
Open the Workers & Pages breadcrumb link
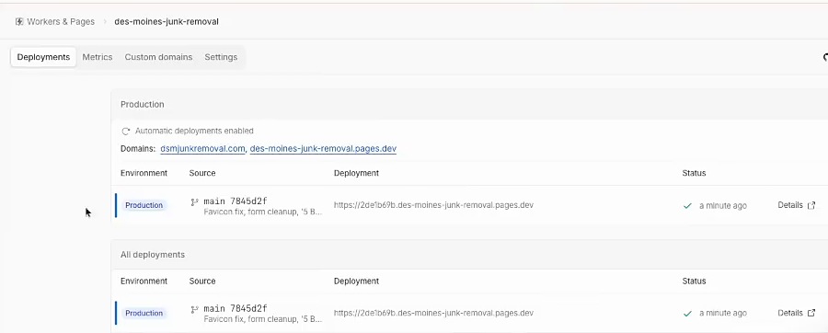(x=61, y=22)
